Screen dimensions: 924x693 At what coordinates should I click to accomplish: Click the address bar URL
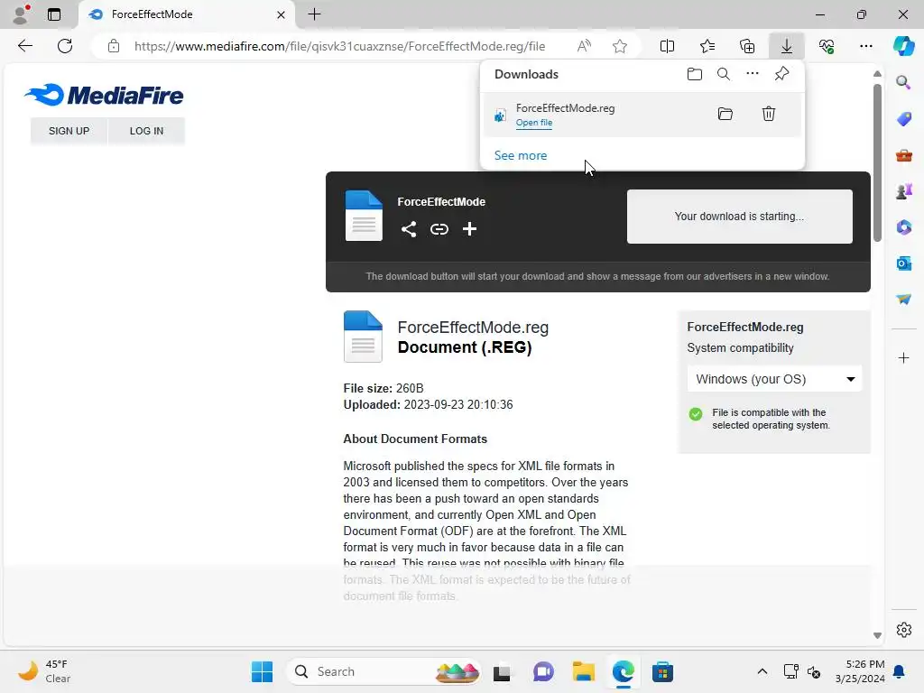(x=339, y=46)
